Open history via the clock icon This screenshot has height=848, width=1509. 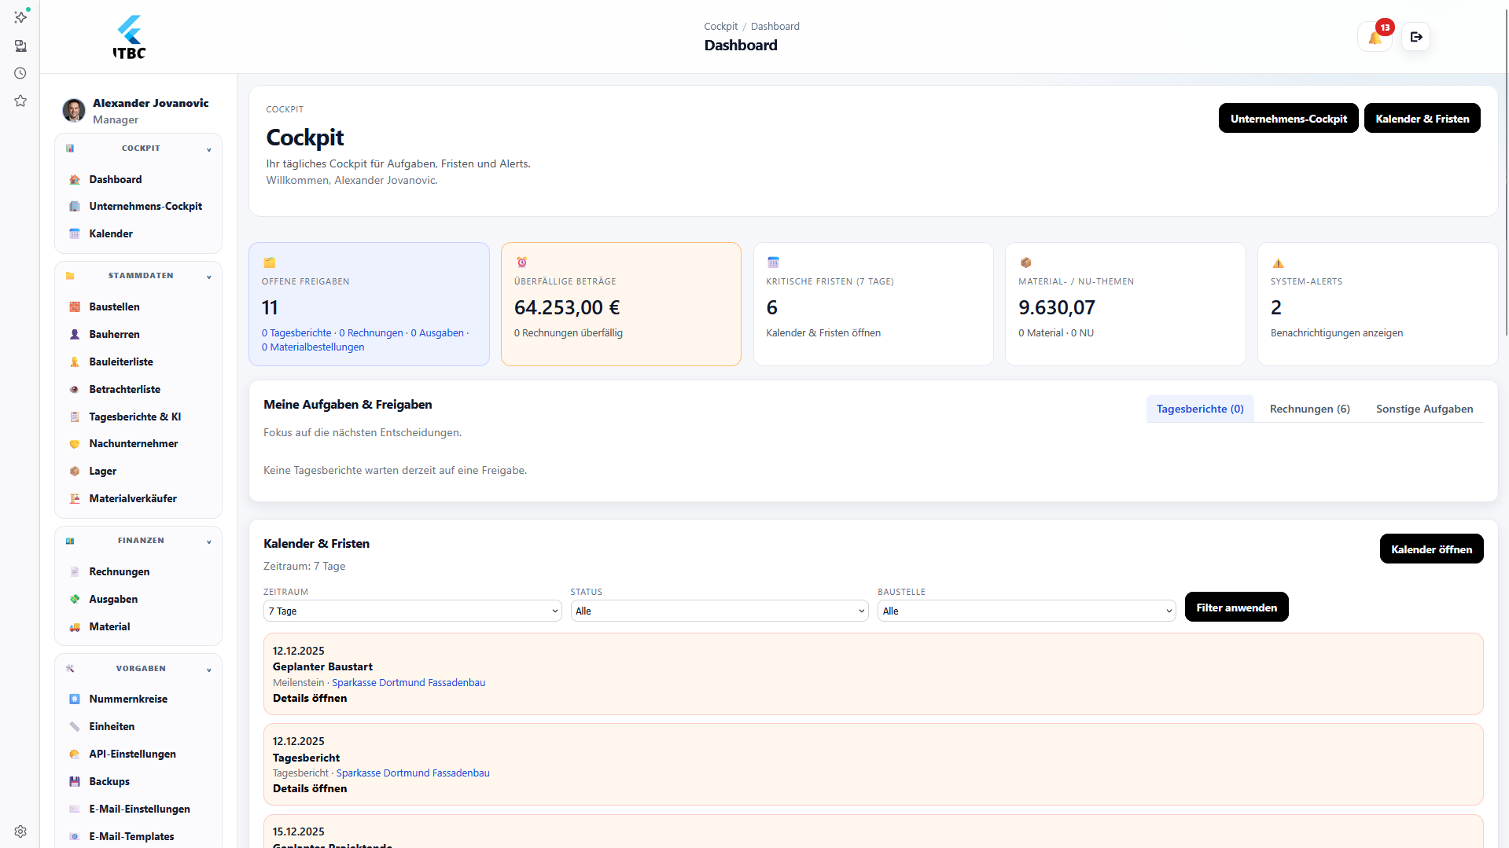pos(20,72)
